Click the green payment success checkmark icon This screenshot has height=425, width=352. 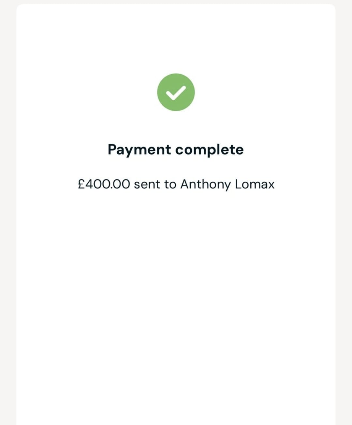point(176,92)
